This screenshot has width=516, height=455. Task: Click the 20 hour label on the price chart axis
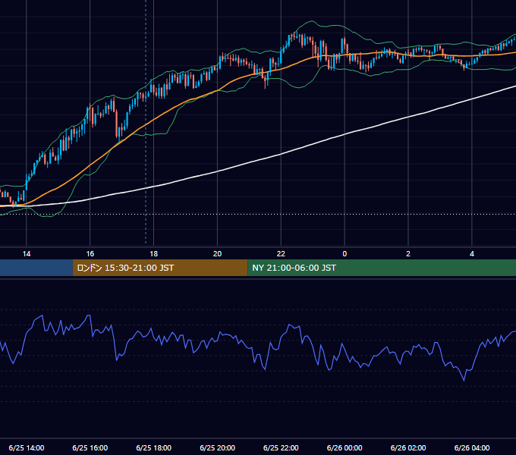(x=217, y=254)
